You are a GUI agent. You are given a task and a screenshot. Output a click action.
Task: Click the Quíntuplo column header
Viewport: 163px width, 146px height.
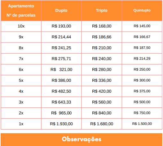click(x=142, y=10)
